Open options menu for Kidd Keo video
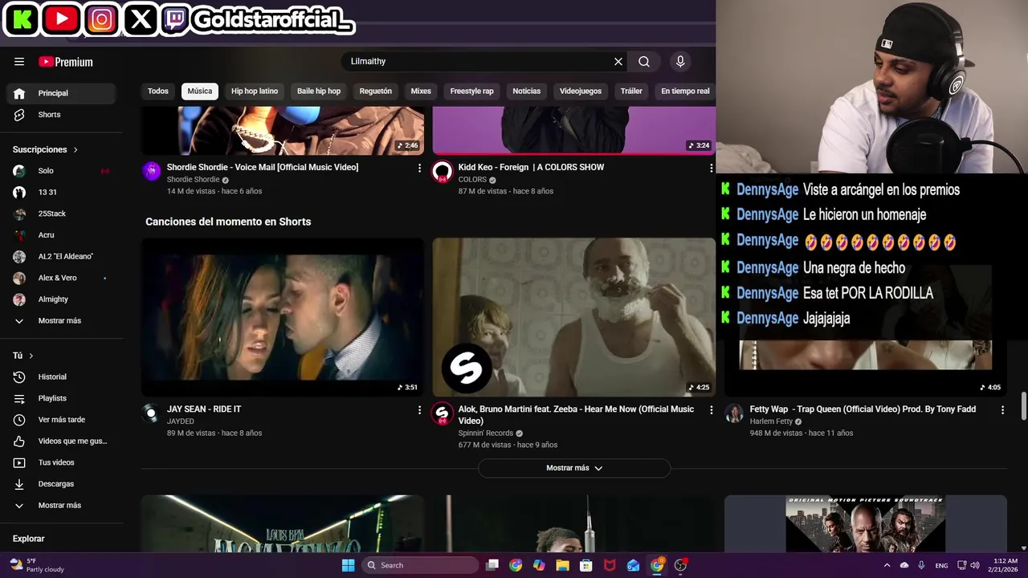The width and height of the screenshot is (1028, 578). [711, 168]
